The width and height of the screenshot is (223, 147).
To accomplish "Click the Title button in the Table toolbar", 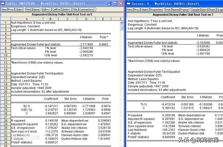I will 75,9.
